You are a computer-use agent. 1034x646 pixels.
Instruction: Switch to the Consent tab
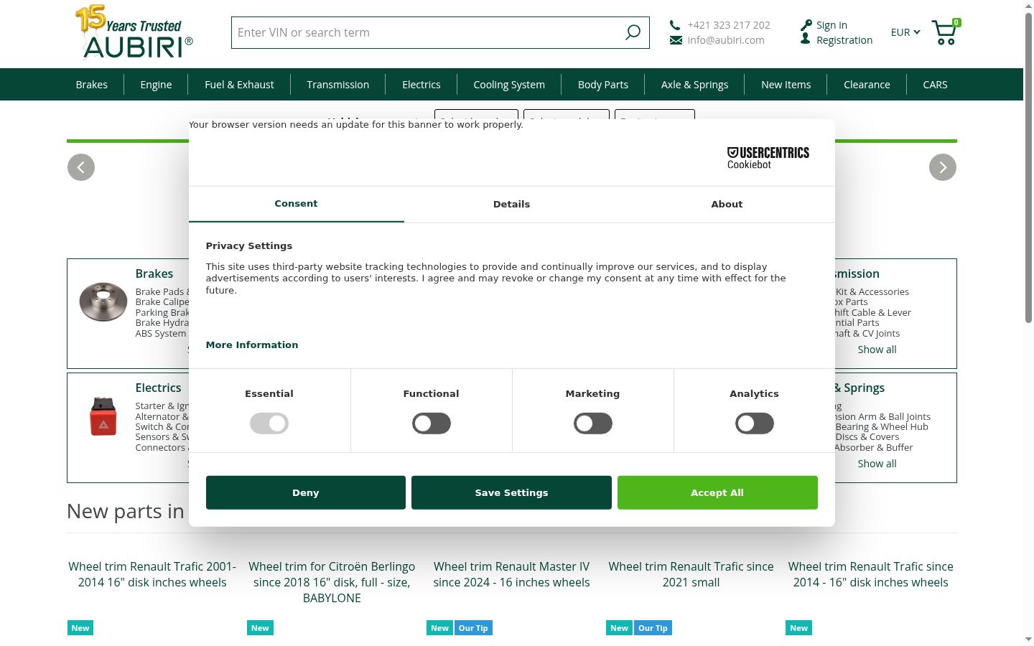[x=296, y=204]
